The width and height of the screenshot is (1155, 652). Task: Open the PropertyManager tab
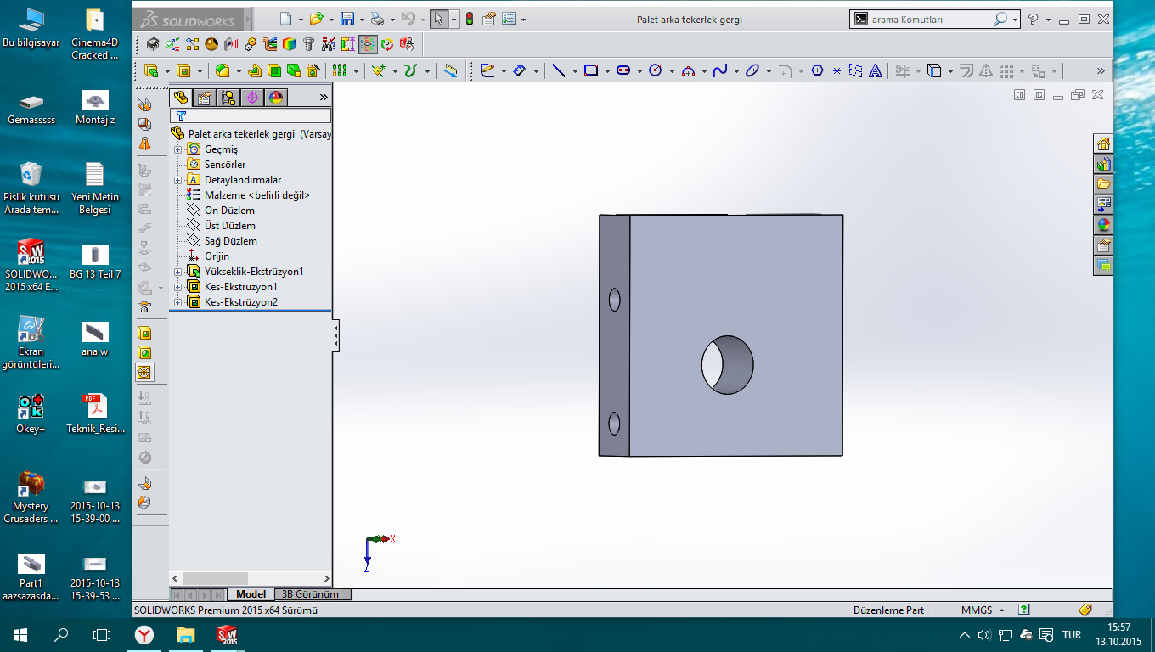[x=204, y=98]
